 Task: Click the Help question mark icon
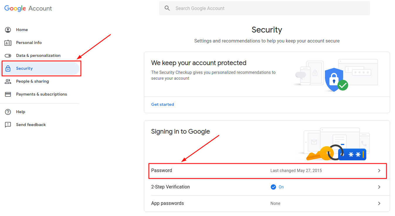(8, 112)
